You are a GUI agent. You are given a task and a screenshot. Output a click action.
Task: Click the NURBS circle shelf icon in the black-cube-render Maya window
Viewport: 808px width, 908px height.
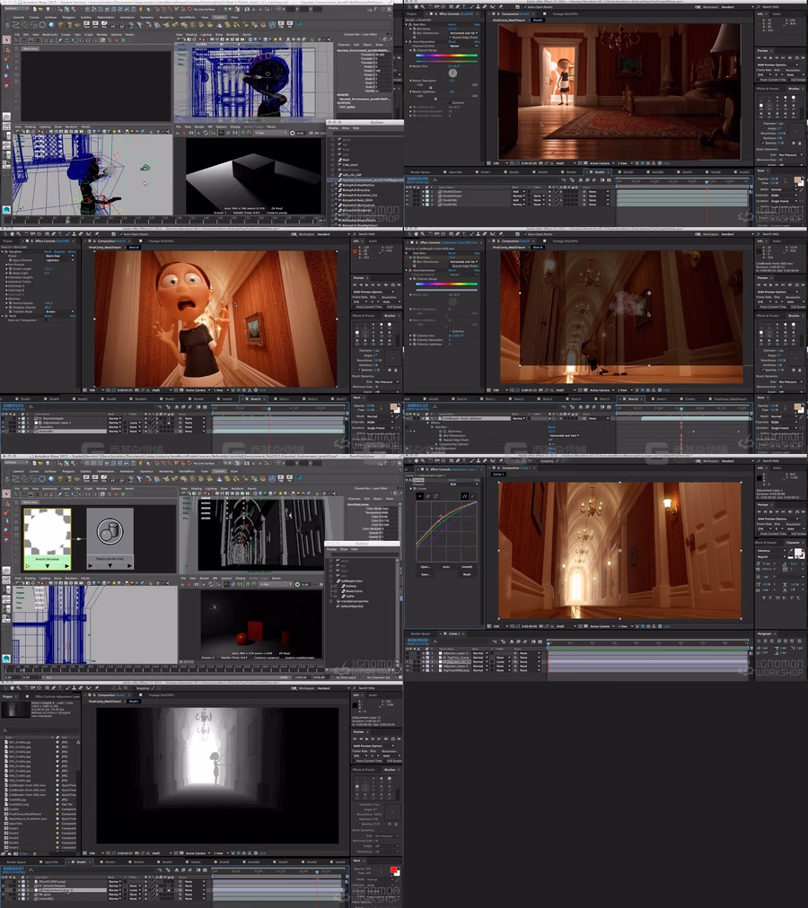(x=42, y=25)
